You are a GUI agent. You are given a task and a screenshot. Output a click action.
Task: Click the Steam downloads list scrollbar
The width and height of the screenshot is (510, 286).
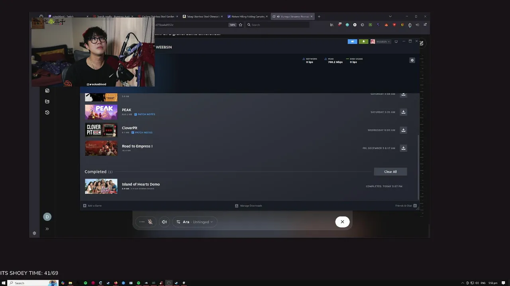click(418, 167)
